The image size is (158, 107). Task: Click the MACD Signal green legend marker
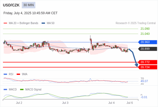[22, 89]
